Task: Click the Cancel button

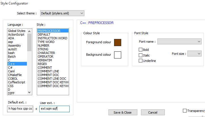Action: [x=153, y=112]
